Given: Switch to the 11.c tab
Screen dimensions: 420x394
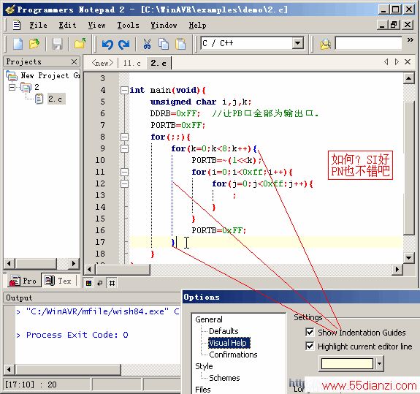Looking at the screenshot, I should [x=131, y=64].
